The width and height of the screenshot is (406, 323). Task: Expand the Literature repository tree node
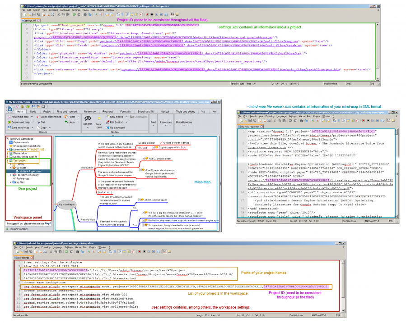point(11,175)
